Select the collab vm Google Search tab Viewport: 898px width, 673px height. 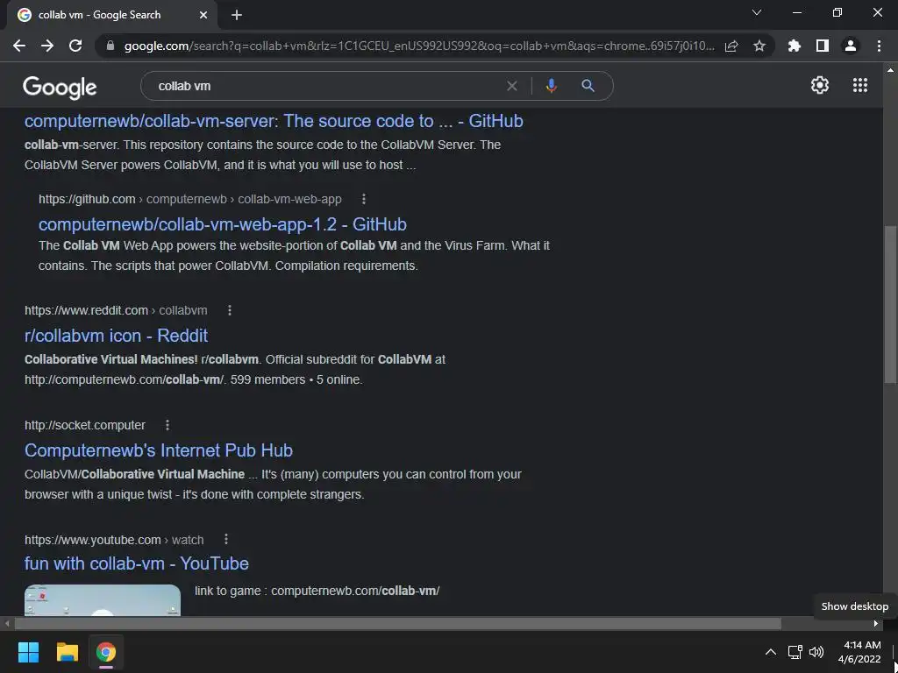pos(111,15)
